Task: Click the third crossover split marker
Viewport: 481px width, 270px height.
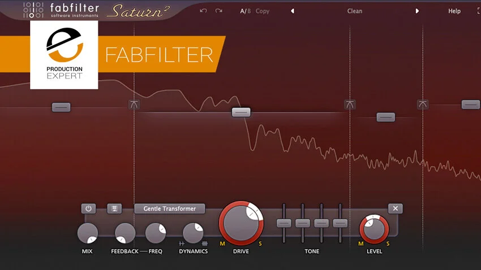Action: tap(423, 104)
